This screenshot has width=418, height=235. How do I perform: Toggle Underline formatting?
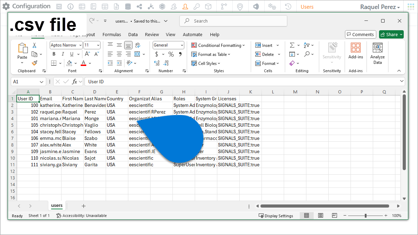coord(72,54)
